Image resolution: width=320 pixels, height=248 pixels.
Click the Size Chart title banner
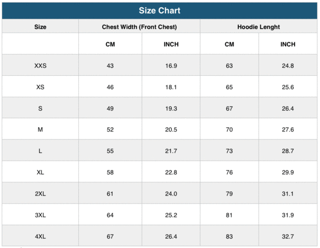[x=159, y=11]
